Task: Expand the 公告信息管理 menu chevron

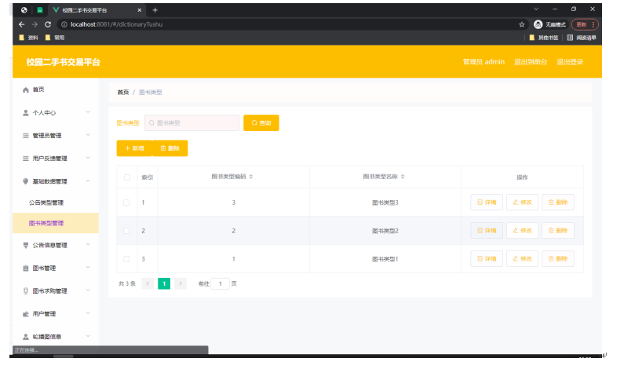Action: [x=88, y=245]
